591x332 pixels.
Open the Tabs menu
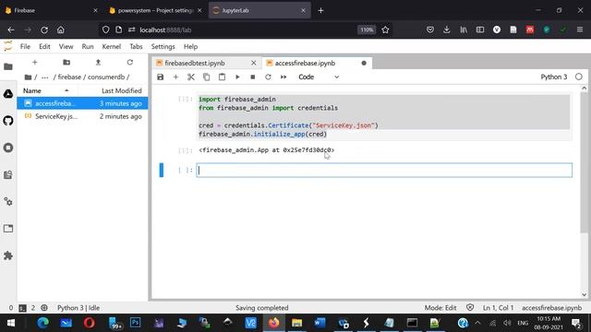[x=136, y=47]
